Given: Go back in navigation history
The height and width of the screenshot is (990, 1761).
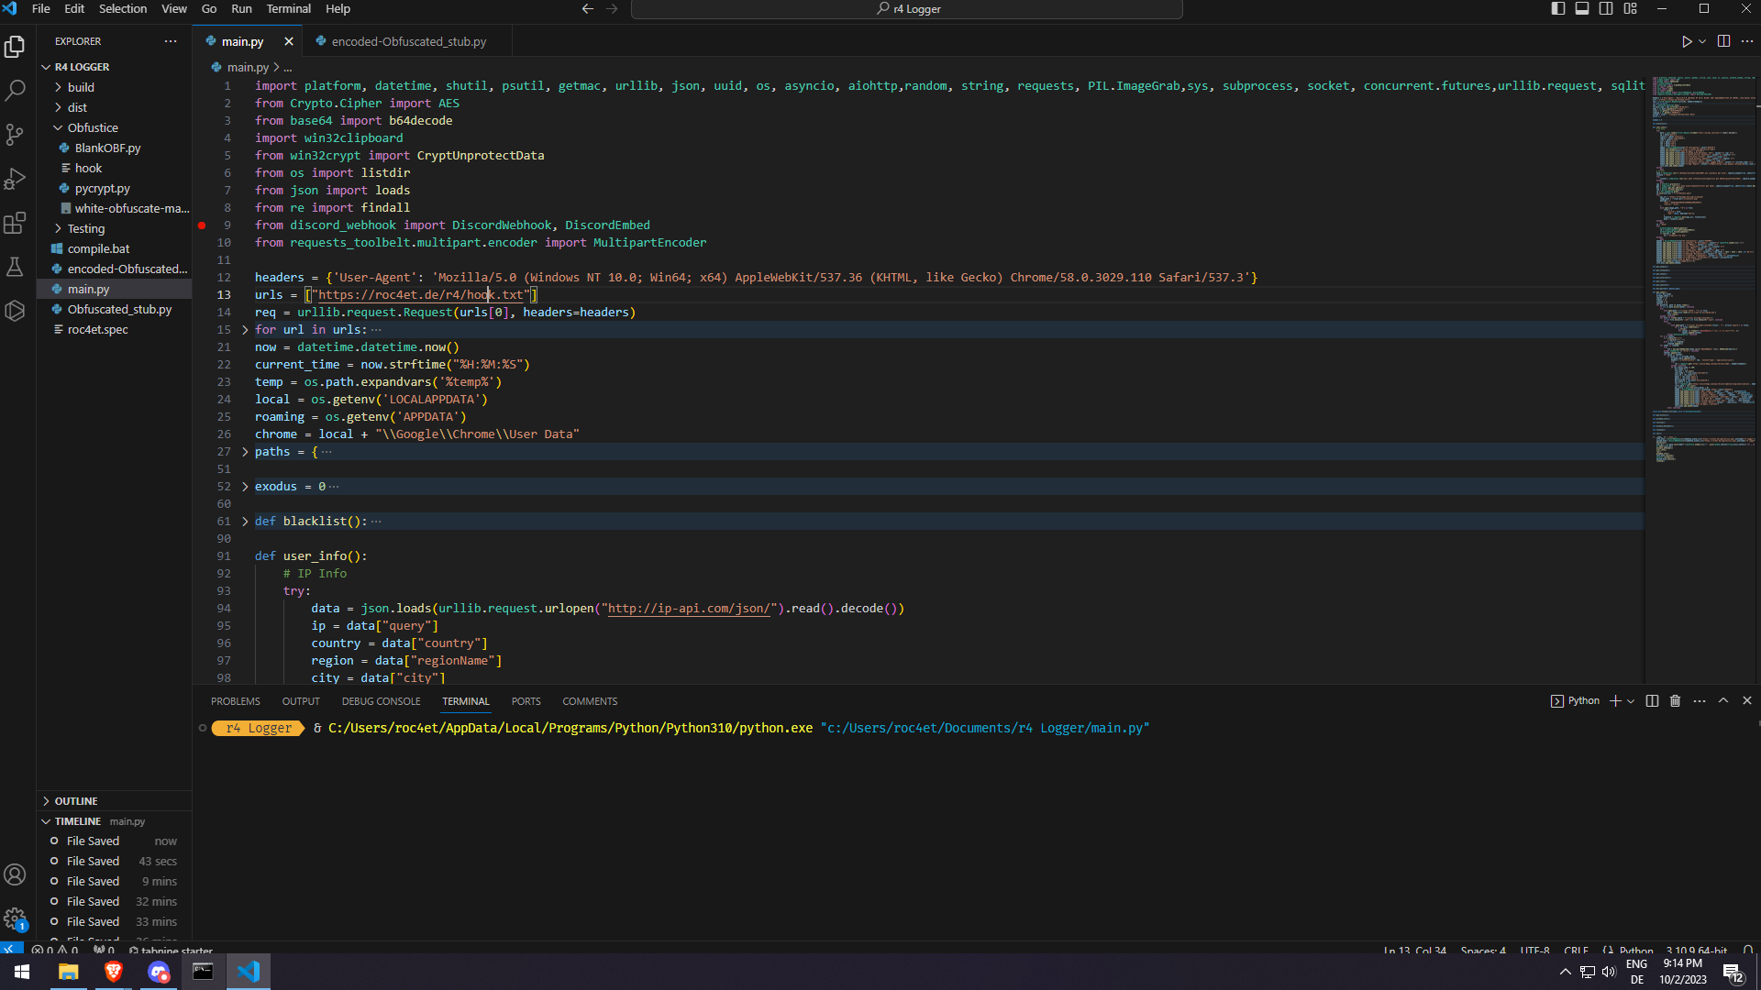Looking at the screenshot, I should pyautogui.click(x=588, y=9).
